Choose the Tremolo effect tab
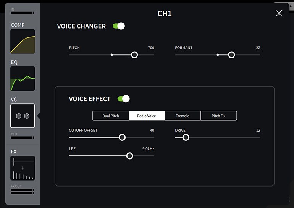Screen dimensions: 294x208 (x=183, y=116)
